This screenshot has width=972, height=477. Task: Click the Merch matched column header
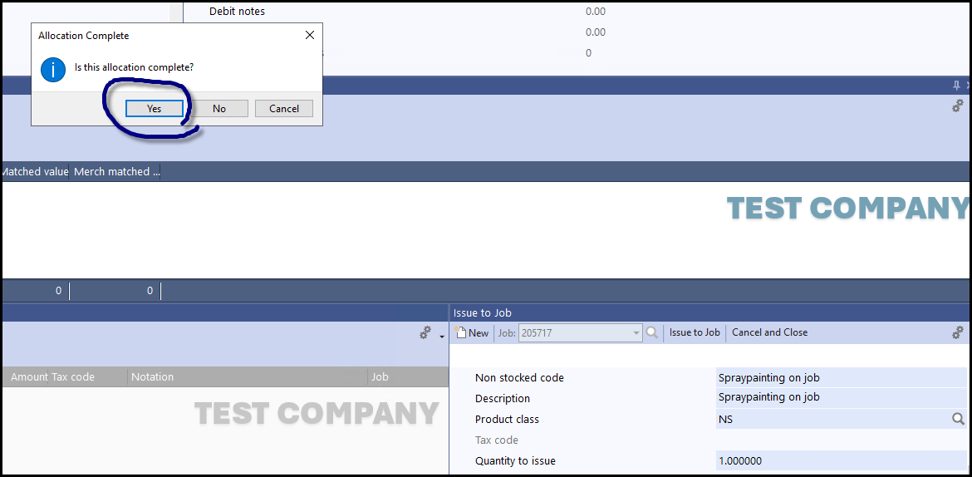tap(115, 172)
